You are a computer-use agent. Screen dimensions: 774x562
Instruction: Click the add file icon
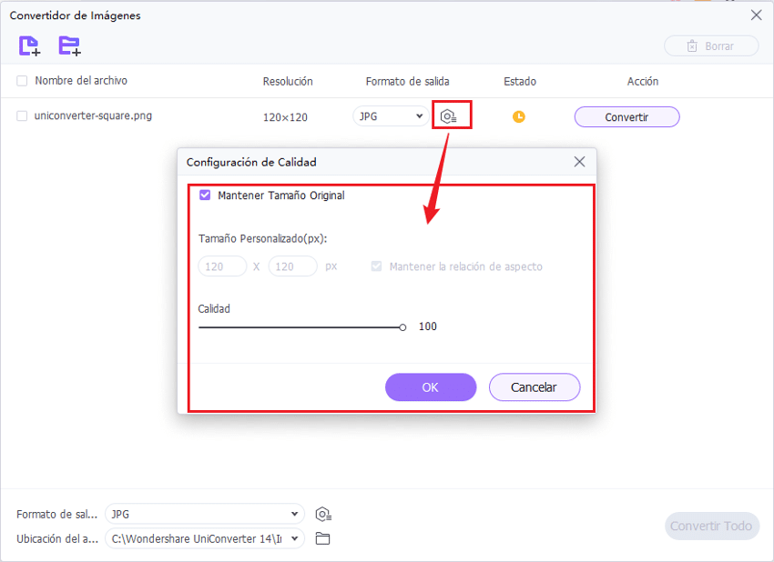point(29,45)
